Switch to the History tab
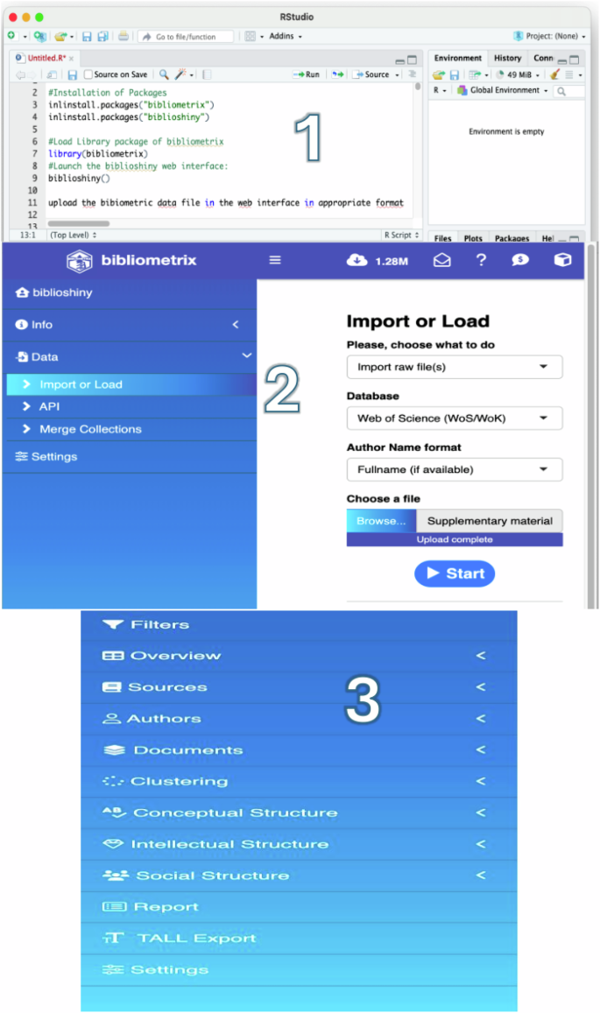This screenshot has height=1013, width=600. pyautogui.click(x=507, y=58)
